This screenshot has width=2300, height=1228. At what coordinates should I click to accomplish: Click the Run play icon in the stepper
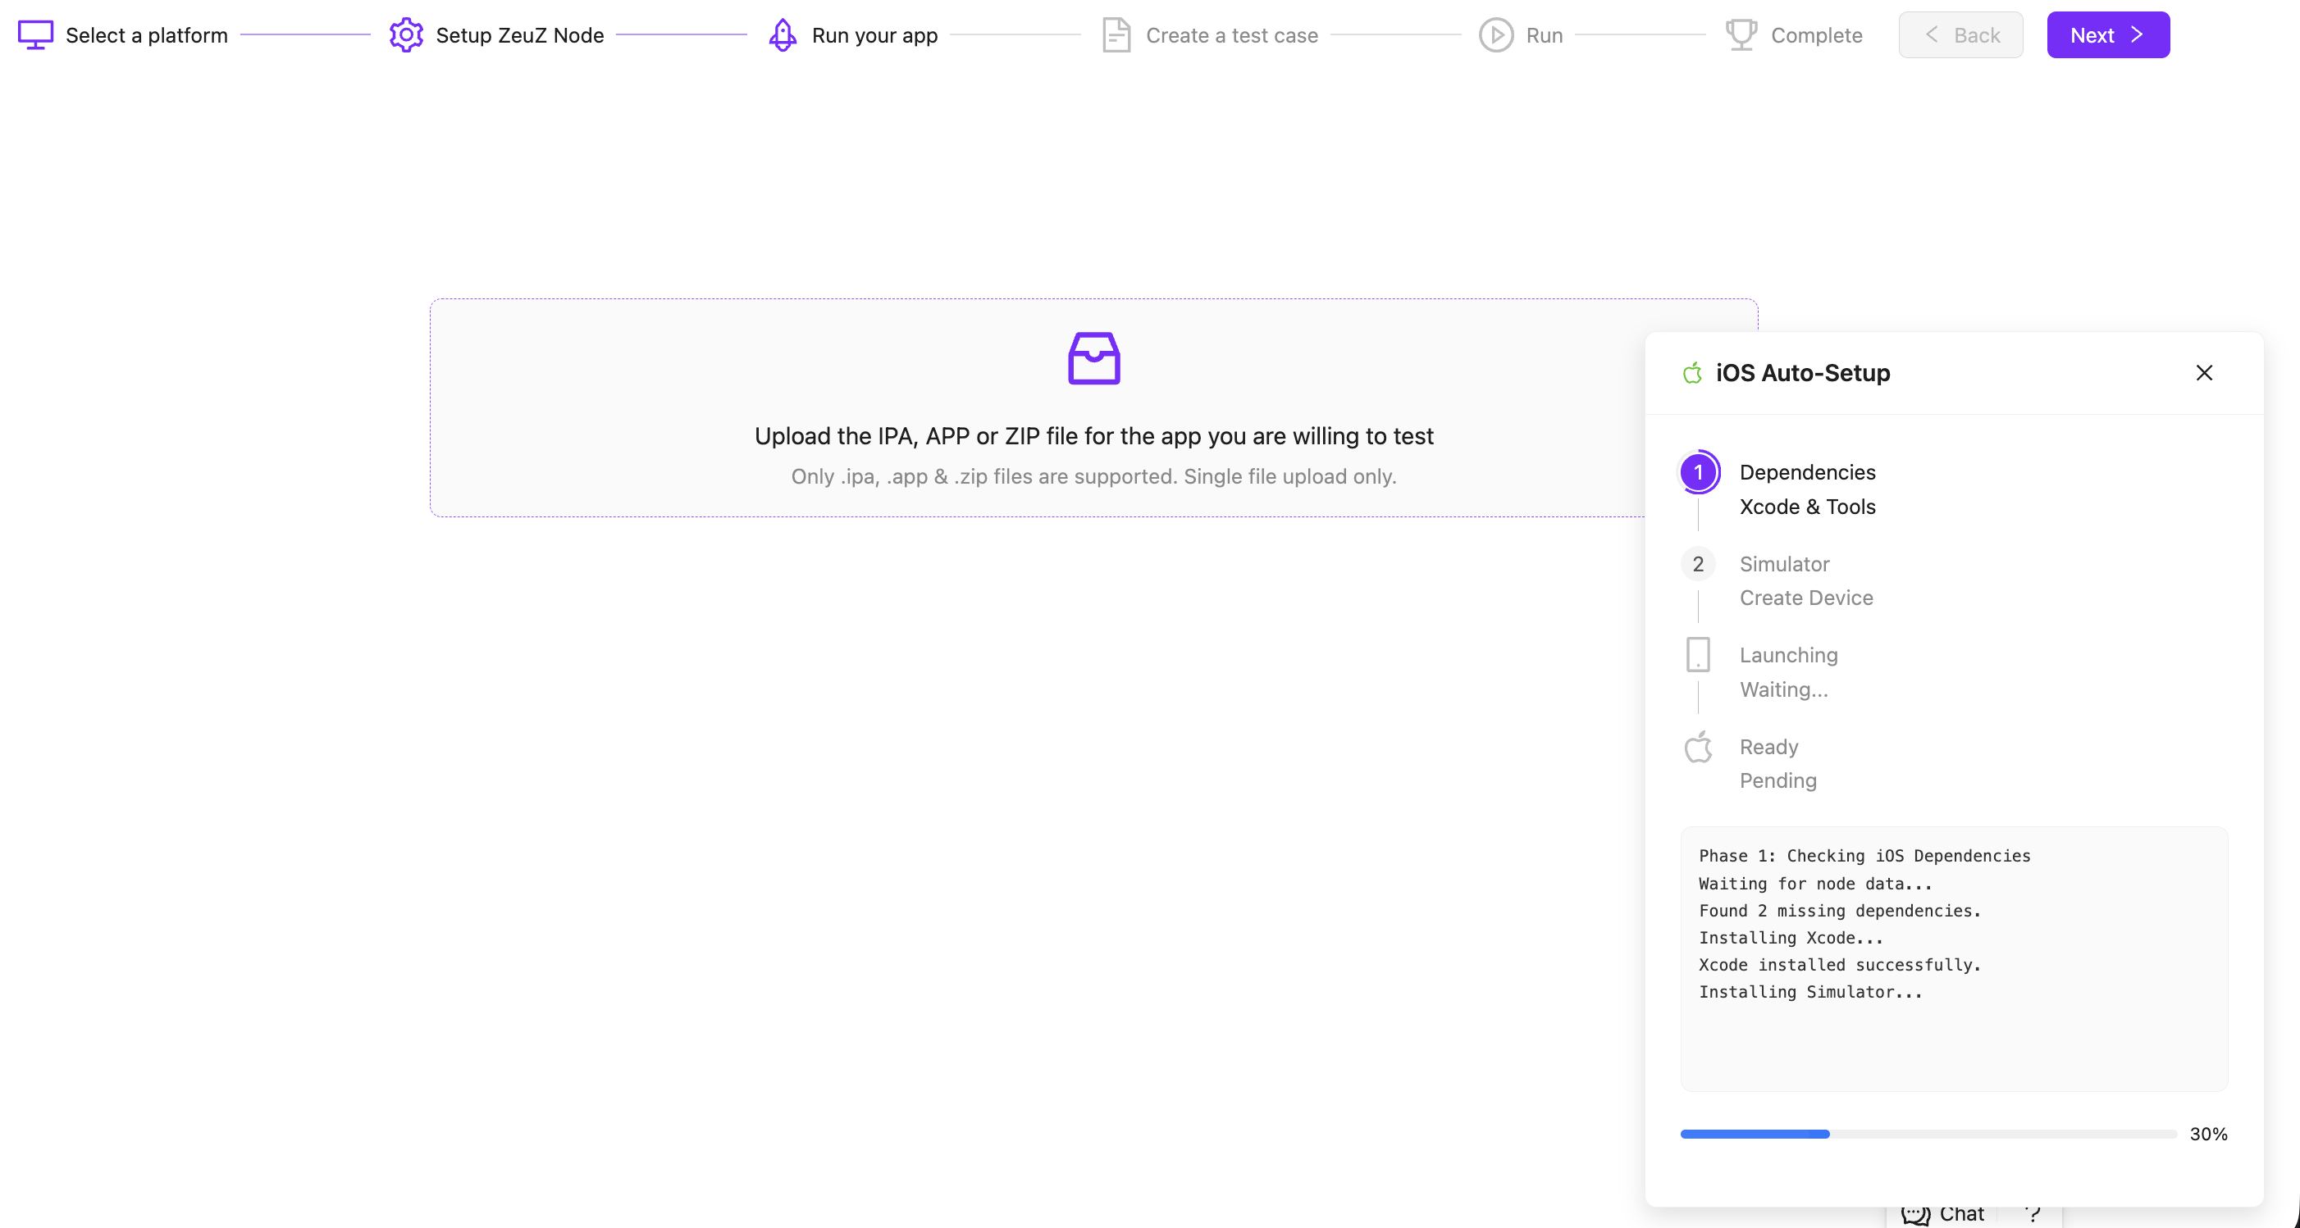(x=1496, y=34)
